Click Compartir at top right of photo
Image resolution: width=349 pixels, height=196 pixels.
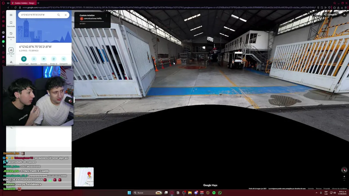coord(330,15)
